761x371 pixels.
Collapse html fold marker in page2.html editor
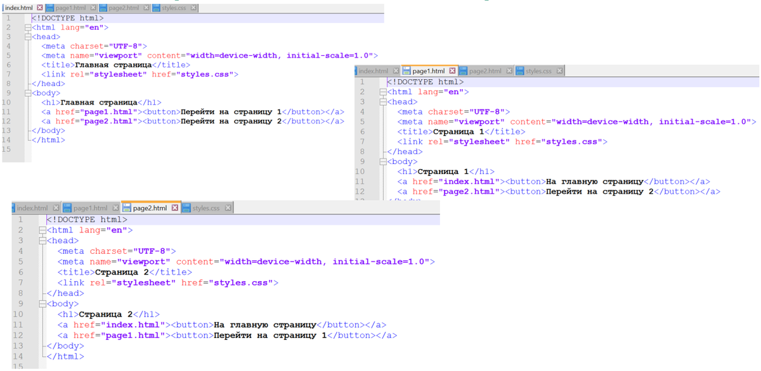click(42, 230)
